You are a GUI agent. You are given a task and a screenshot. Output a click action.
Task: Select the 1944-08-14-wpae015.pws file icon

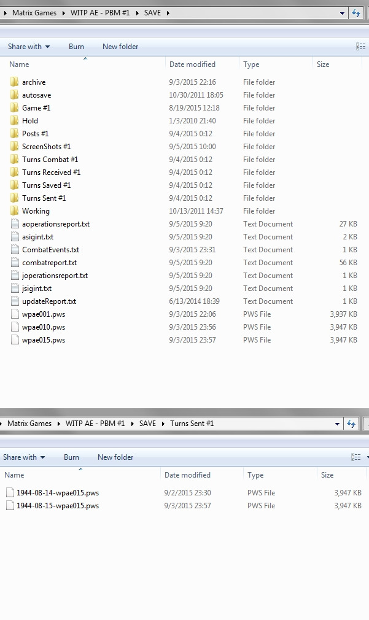click(10, 493)
